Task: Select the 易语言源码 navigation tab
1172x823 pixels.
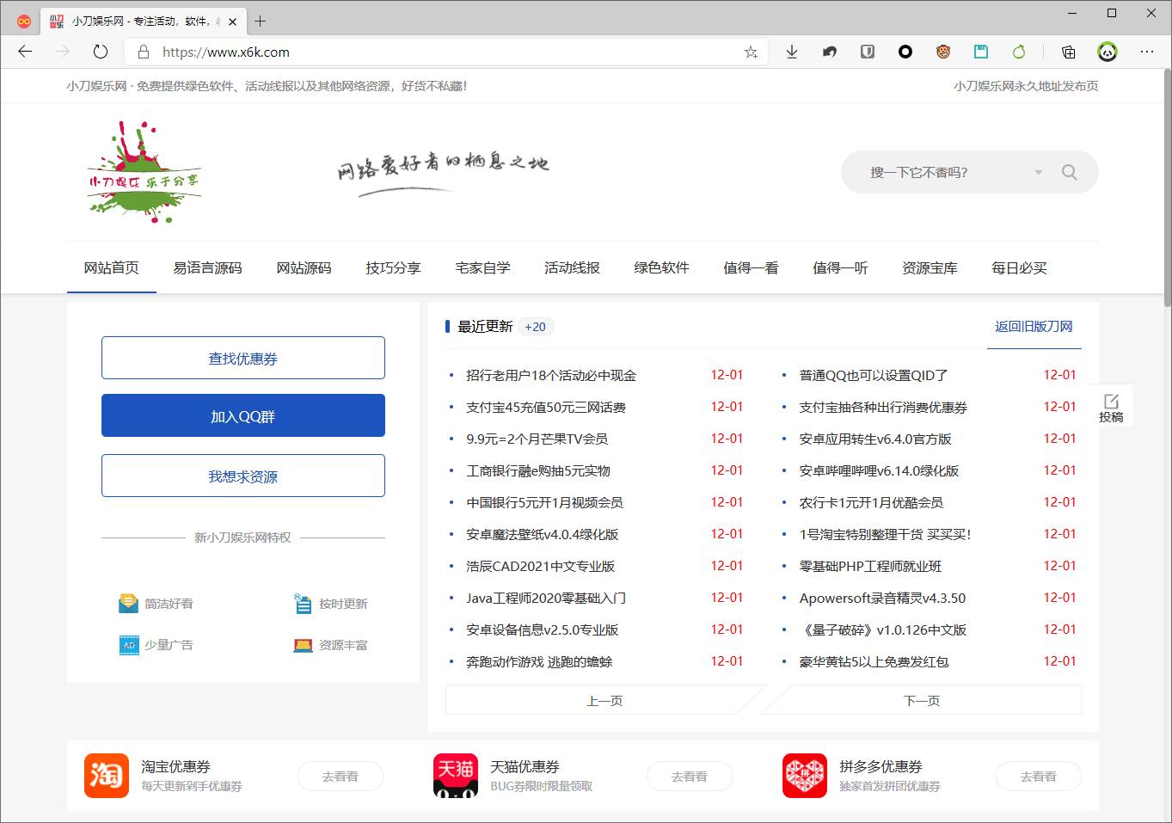Action: (x=207, y=268)
